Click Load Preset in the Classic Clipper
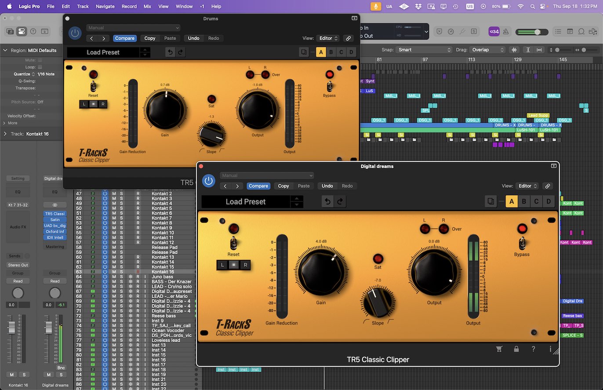Screen dimensions: 603x390 click(x=103, y=52)
